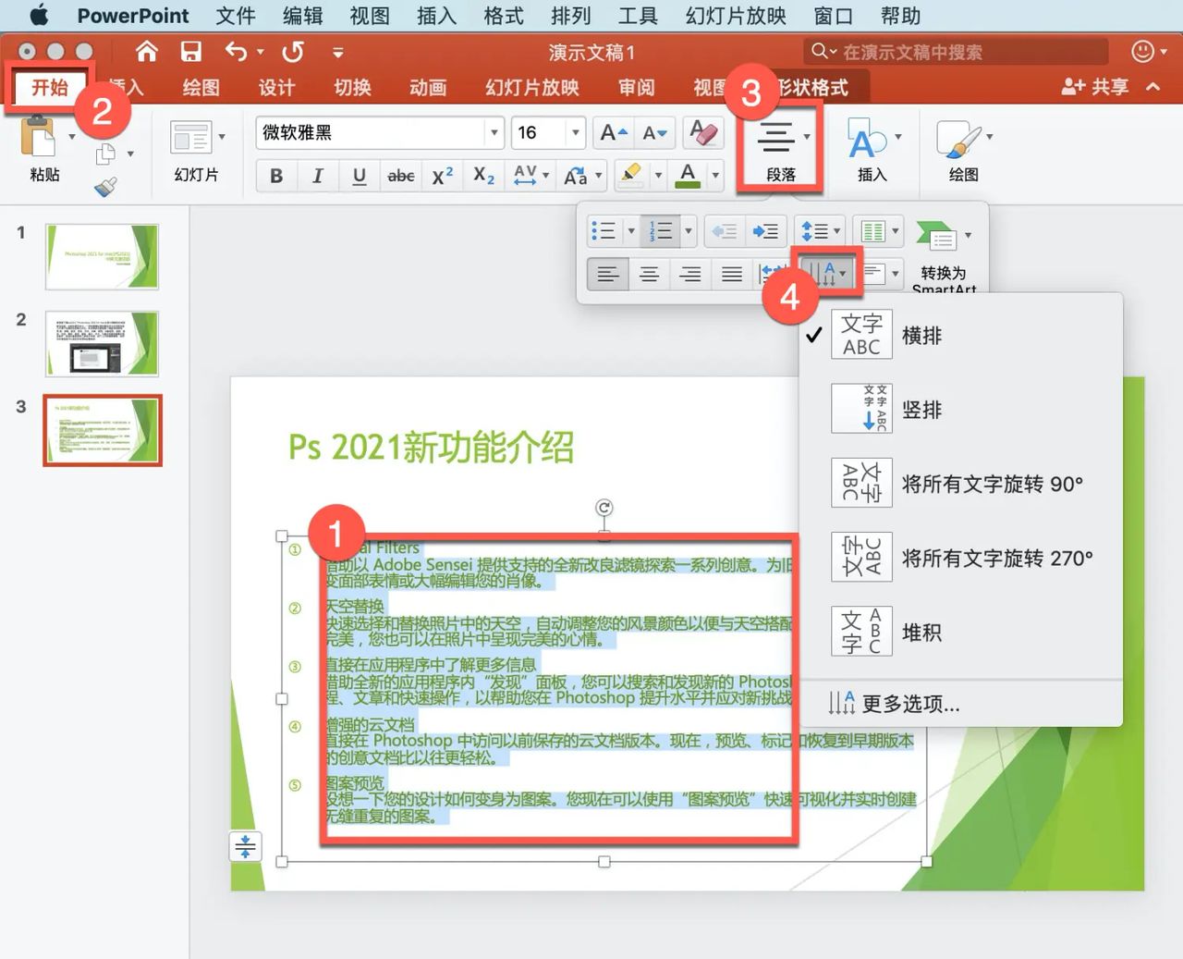This screenshot has height=959, width=1183.
Task: Open the smiley feedback icon
Action: (1143, 52)
